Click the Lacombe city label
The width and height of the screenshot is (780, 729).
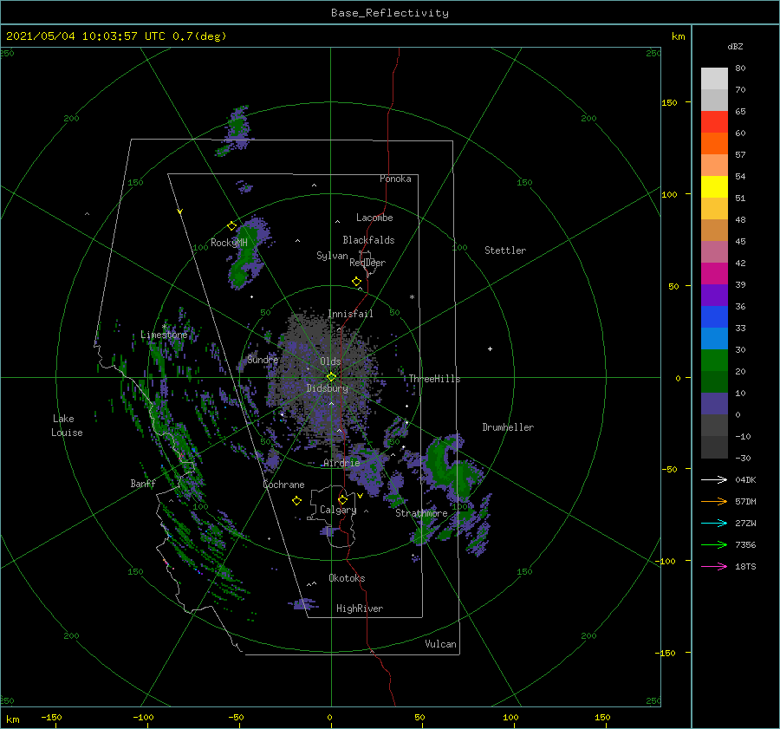[x=374, y=218]
